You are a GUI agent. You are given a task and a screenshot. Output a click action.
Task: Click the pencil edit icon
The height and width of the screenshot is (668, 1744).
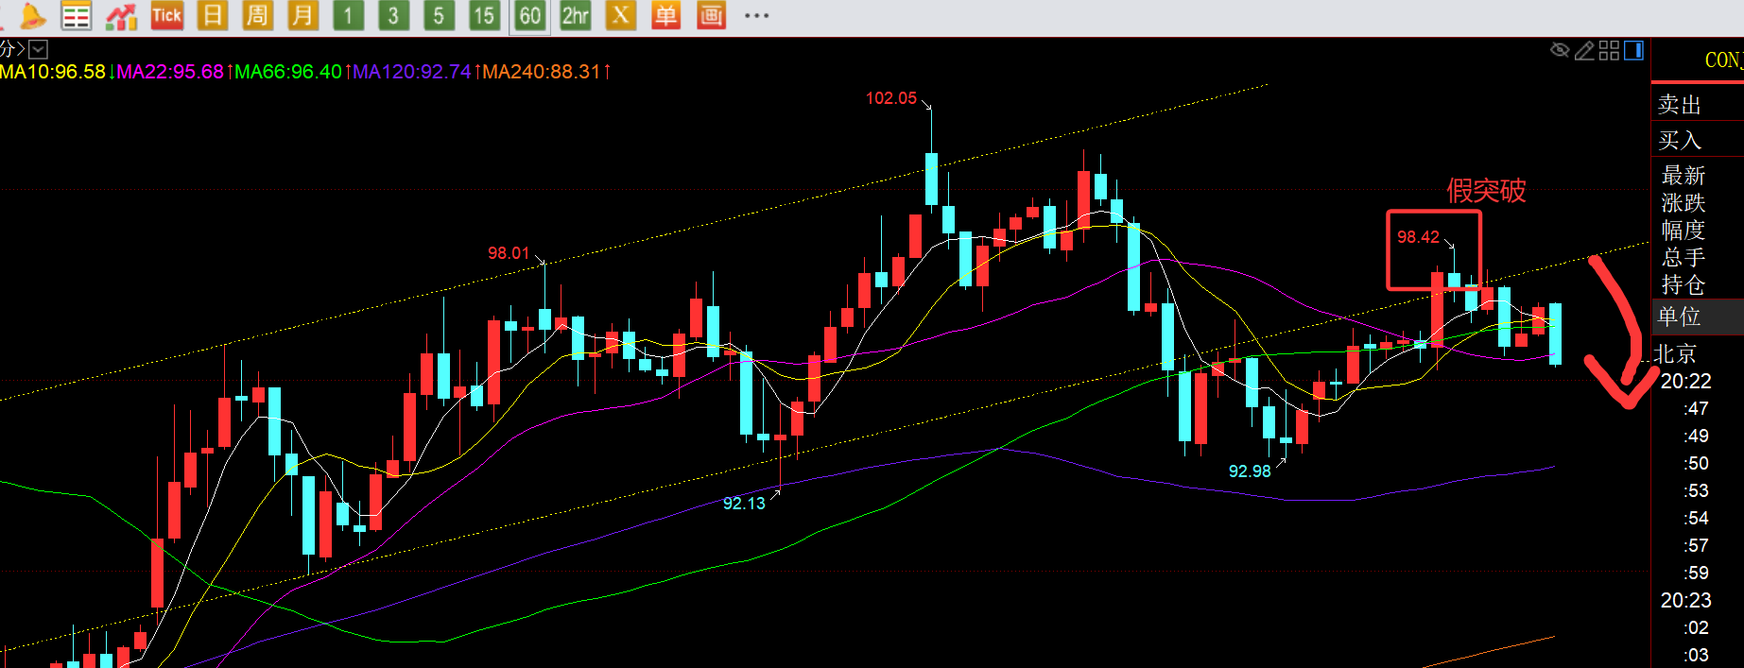click(x=1584, y=50)
